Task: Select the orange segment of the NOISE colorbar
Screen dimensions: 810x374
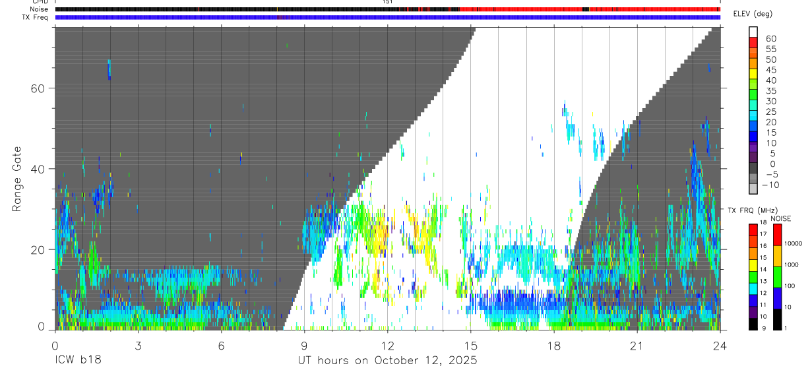Action: pyautogui.click(x=777, y=256)
